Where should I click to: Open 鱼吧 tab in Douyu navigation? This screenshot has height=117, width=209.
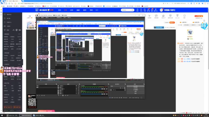[91, 10]
